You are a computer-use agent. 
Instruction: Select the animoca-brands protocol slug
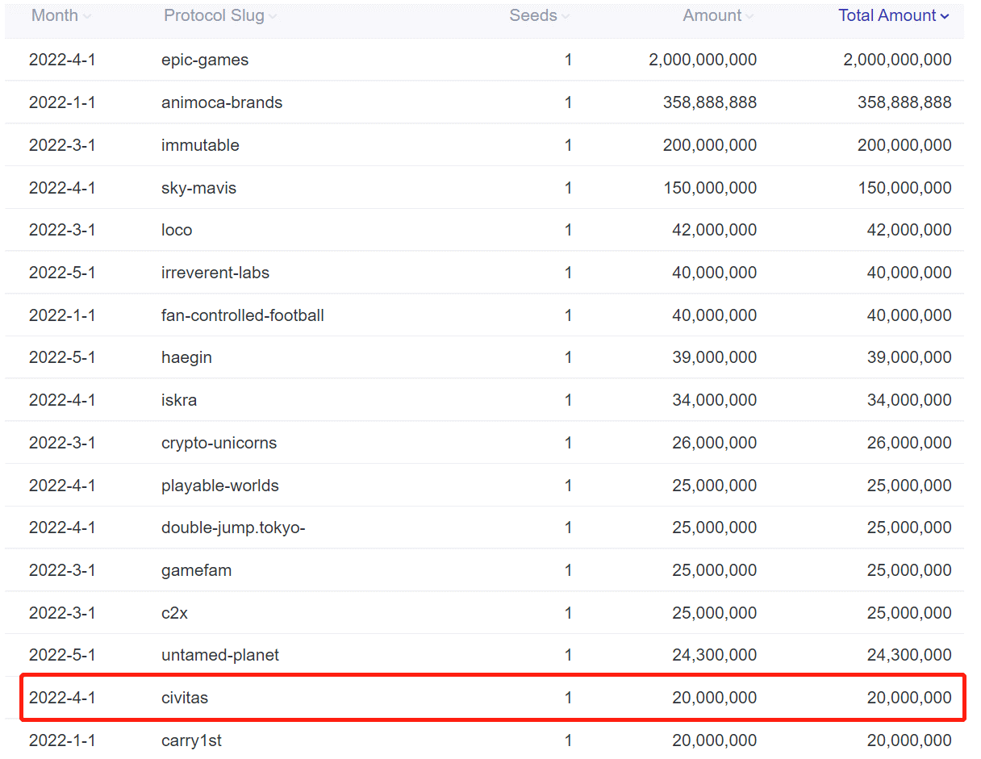pyautogui.click(x=222, y=102)
